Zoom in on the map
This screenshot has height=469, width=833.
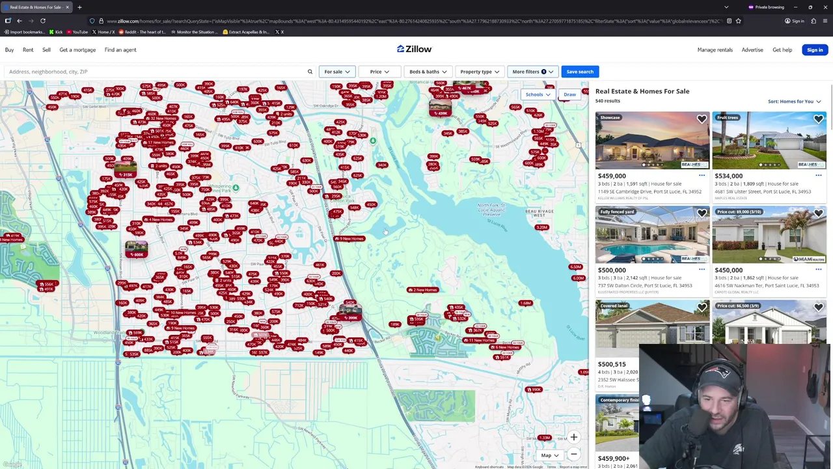pos(573,438)
